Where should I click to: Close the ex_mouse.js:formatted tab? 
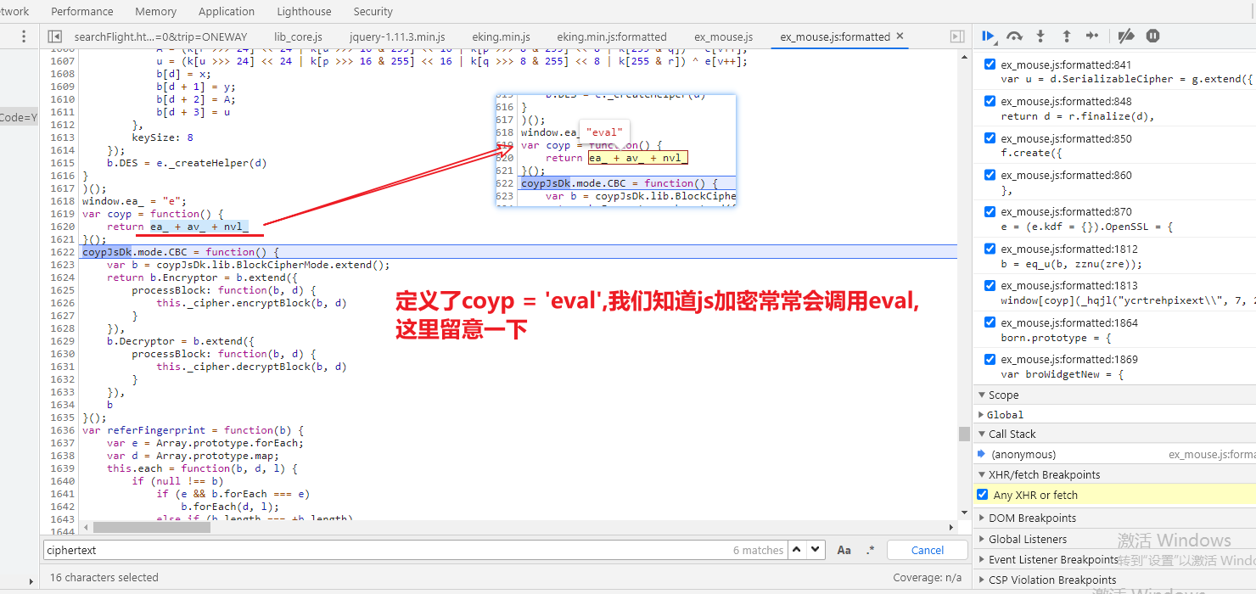pyautogui.click(x=900, y=36)
